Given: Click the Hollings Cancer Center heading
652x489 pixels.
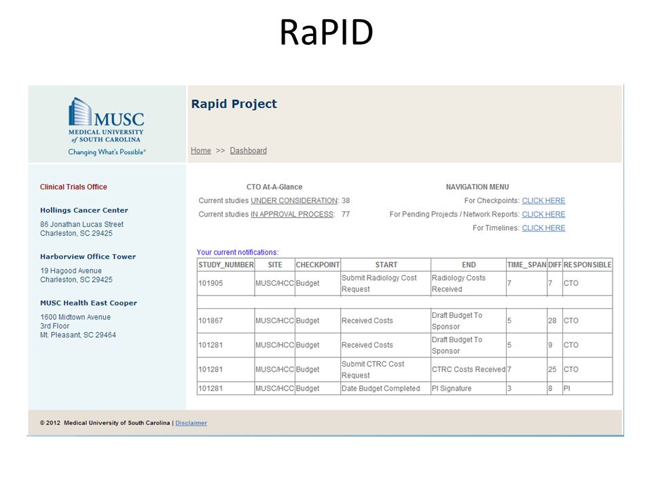Looking at the screenshot, I should pyautogui.click(x=84, y=210).
